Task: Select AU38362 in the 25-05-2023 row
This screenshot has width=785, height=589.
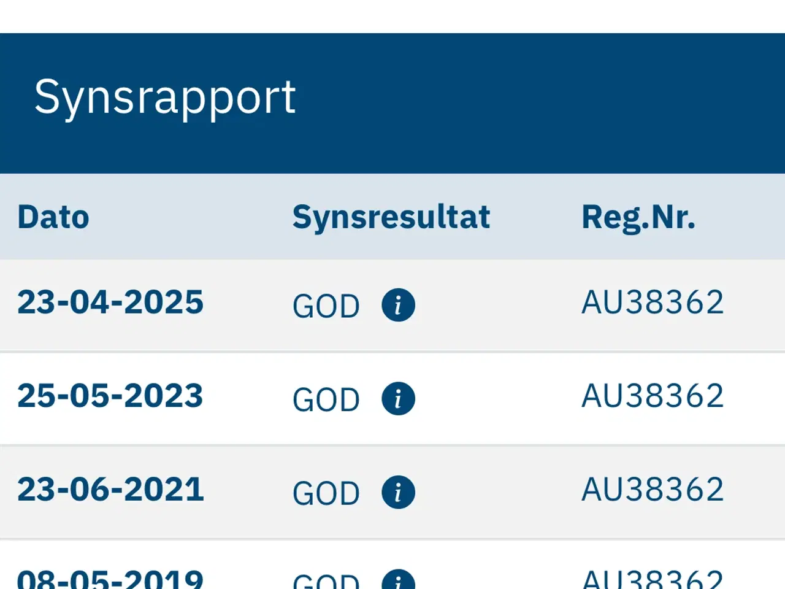Action: (653, 396)
